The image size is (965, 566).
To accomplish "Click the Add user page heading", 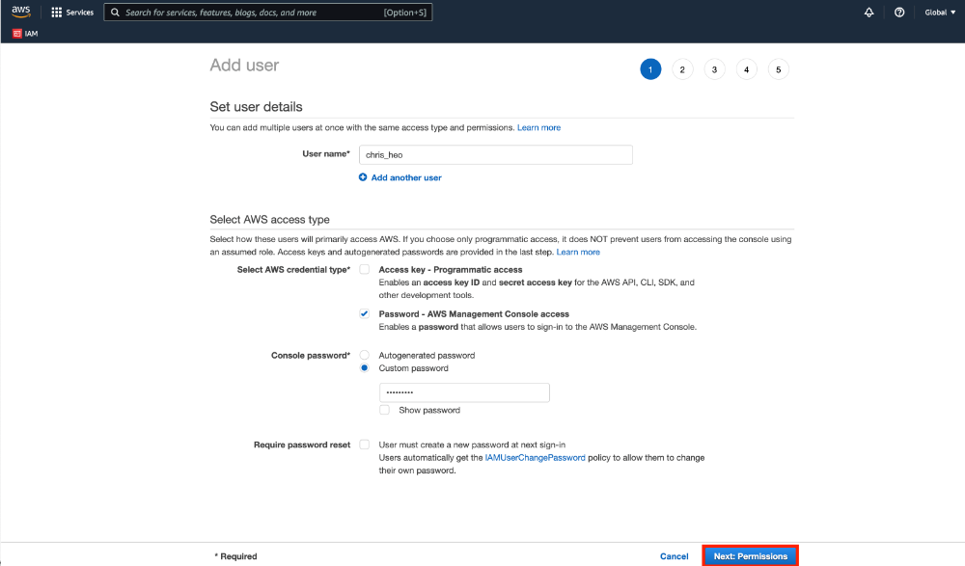I will coord(244,66).
